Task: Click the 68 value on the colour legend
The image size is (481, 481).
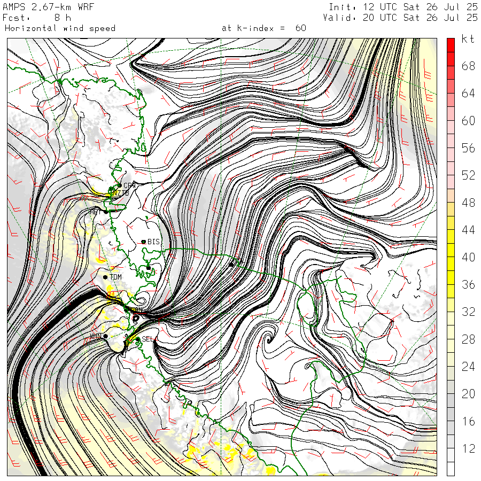Action: tap(468, 66)
